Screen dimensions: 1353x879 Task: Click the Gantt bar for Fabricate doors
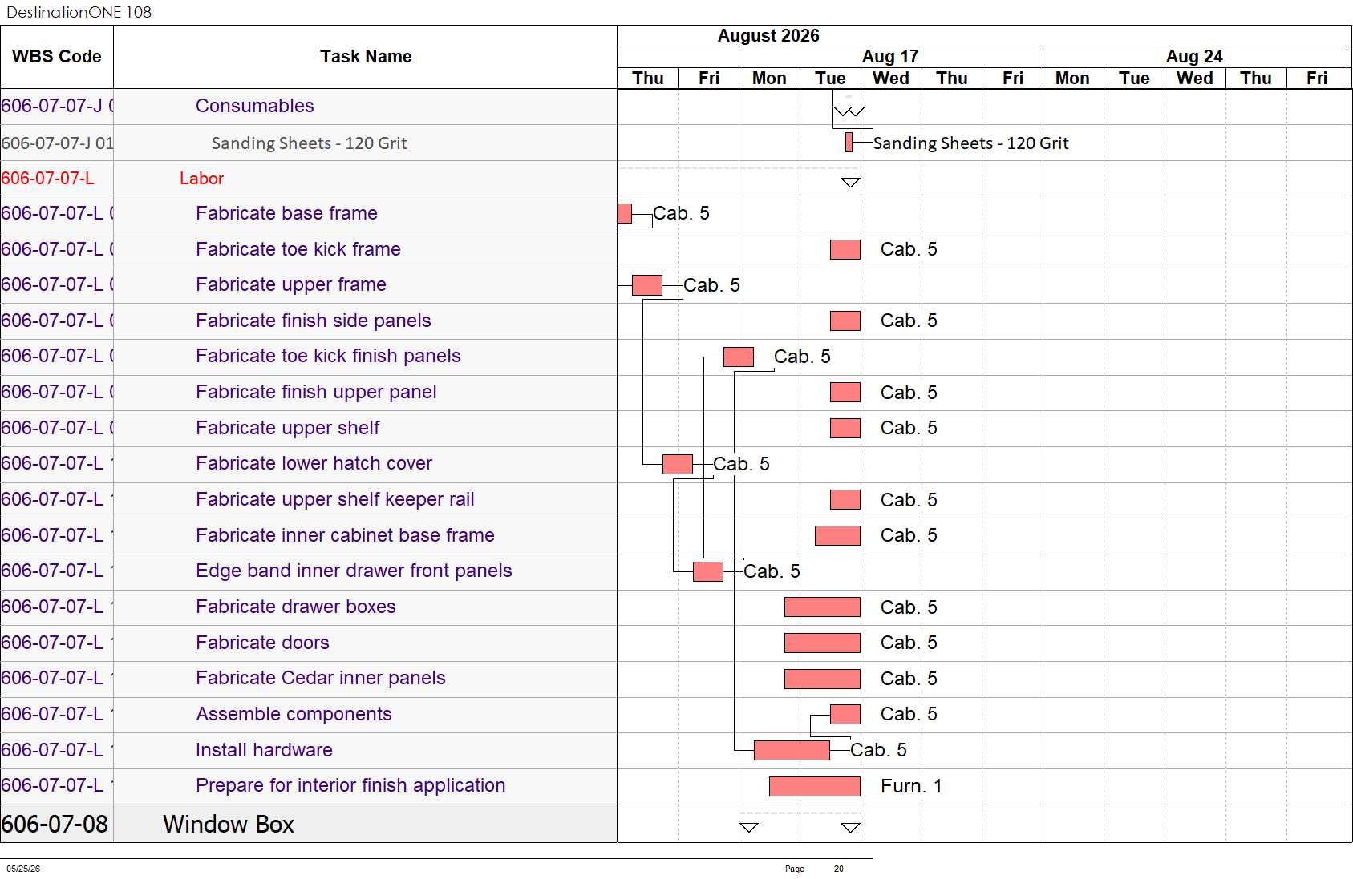[x=822, y=643]
